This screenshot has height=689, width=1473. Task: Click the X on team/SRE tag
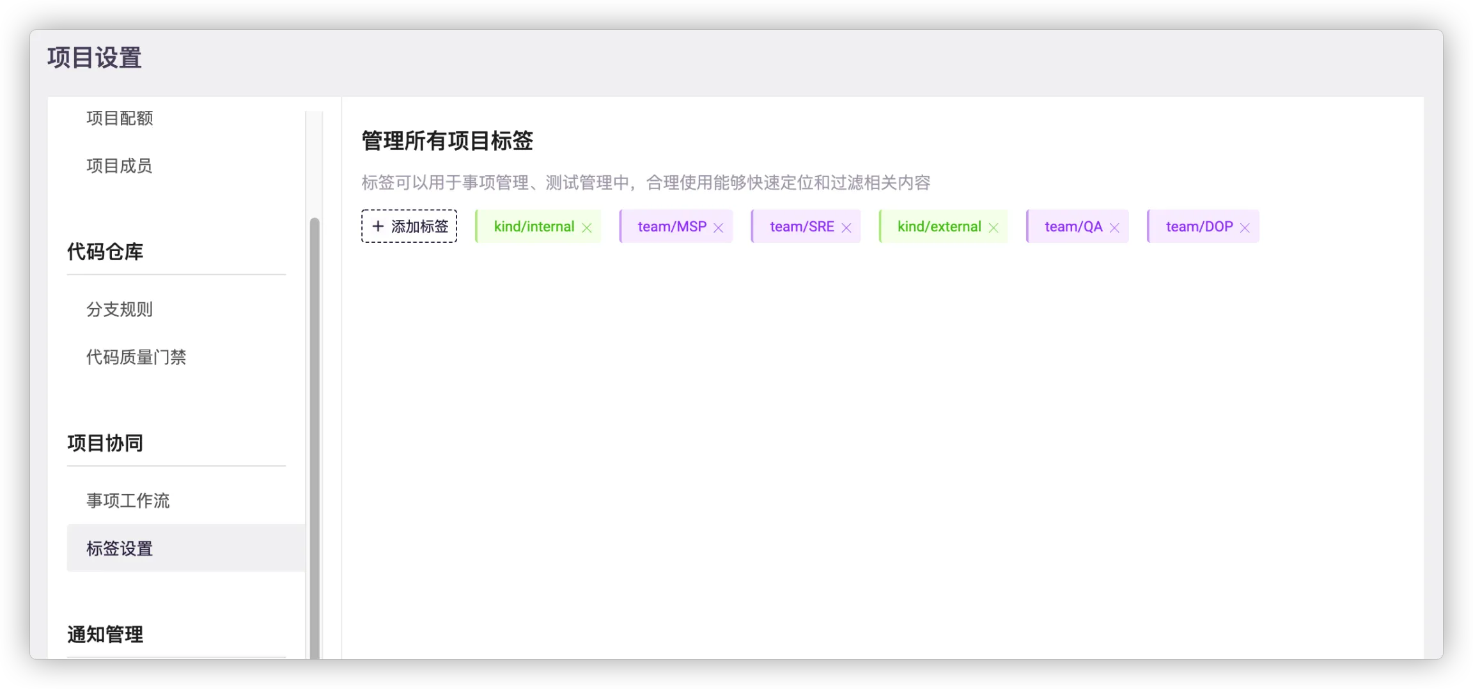coord(846,228)
